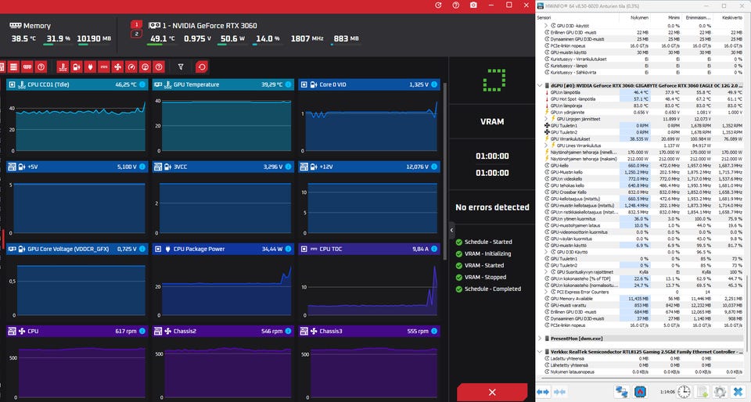Expand GPU Suorituskyvyn rajoittimet row
Screen dimensions: 751x402
[547, 272]
